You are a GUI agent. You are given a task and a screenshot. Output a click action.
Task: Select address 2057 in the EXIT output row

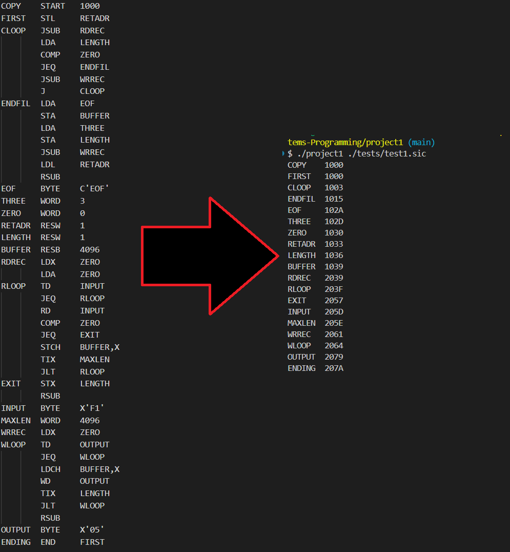pyautogui.click(x=334, y=300)
